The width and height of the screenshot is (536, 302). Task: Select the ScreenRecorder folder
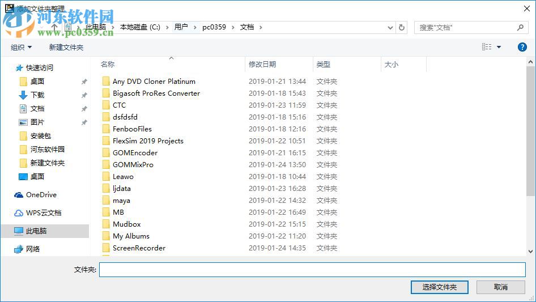pos(139,248)
